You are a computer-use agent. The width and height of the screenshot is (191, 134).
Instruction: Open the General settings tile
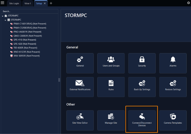tap(80, 63)
